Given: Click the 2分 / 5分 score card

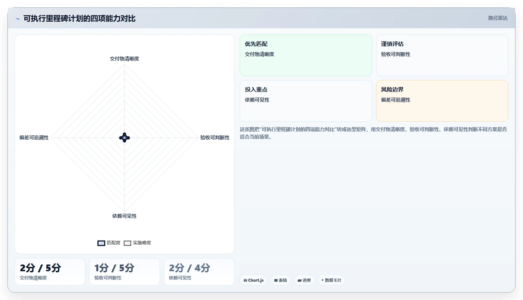Looking at the screenshot, I should pyautogui.click(x=50, y=272).
